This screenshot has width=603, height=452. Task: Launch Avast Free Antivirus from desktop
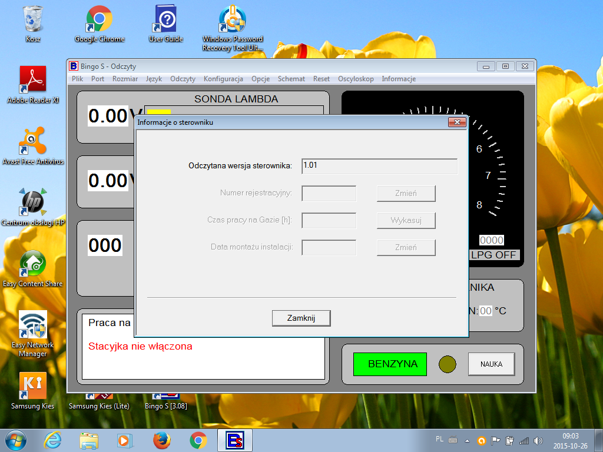[33, 146]
